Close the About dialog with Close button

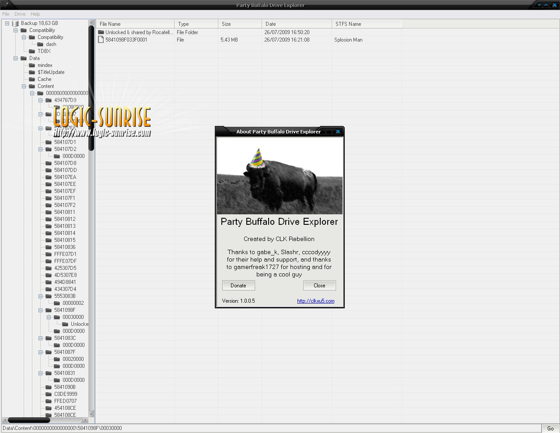coord(319,286)
